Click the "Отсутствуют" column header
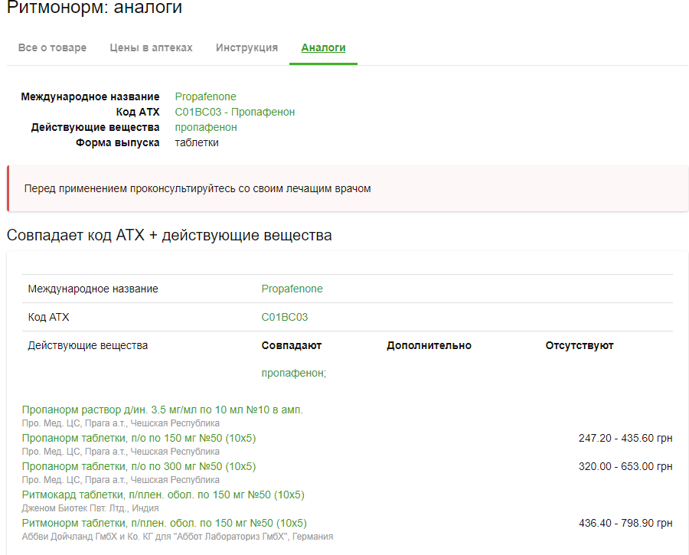 click(x=580, y=346)
